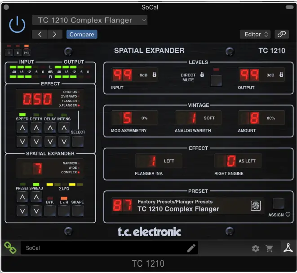Click the t.c. electronic logo

149,232
